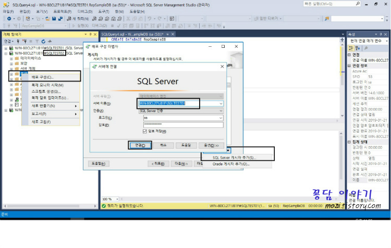The height and width of the screenshot is (248, 391).
Task: Click the connect plug icon in Object Explorer toolbar
Action: point(18,41)
